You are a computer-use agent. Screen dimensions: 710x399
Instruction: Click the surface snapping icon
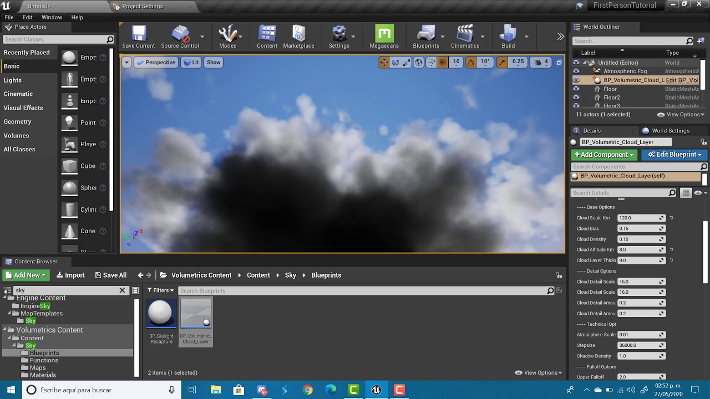431,62
